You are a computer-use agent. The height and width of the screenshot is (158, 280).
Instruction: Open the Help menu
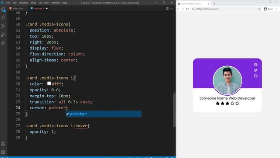[65, 3]
